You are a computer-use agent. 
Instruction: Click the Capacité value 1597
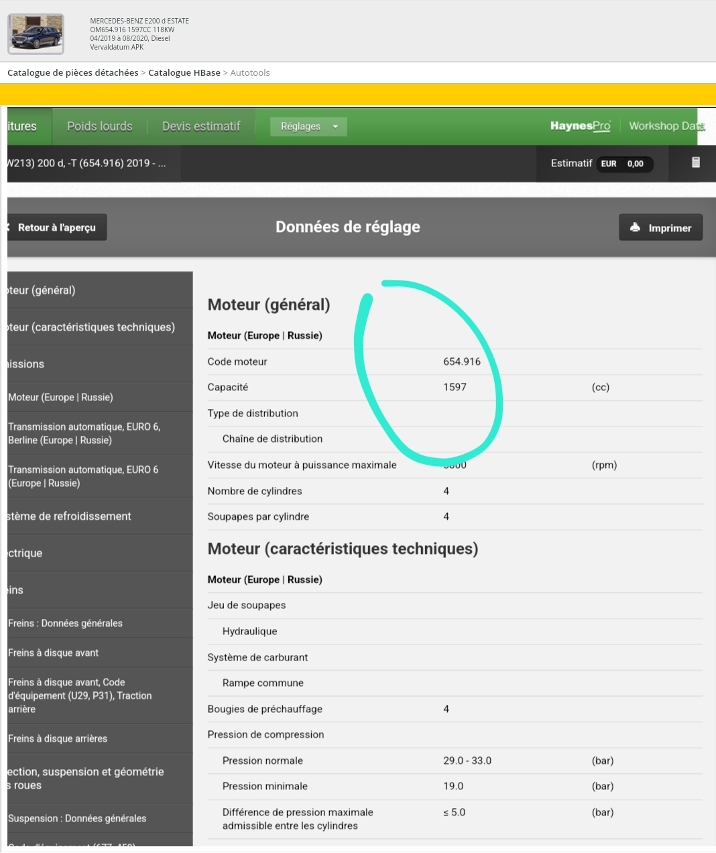(455, 387)
